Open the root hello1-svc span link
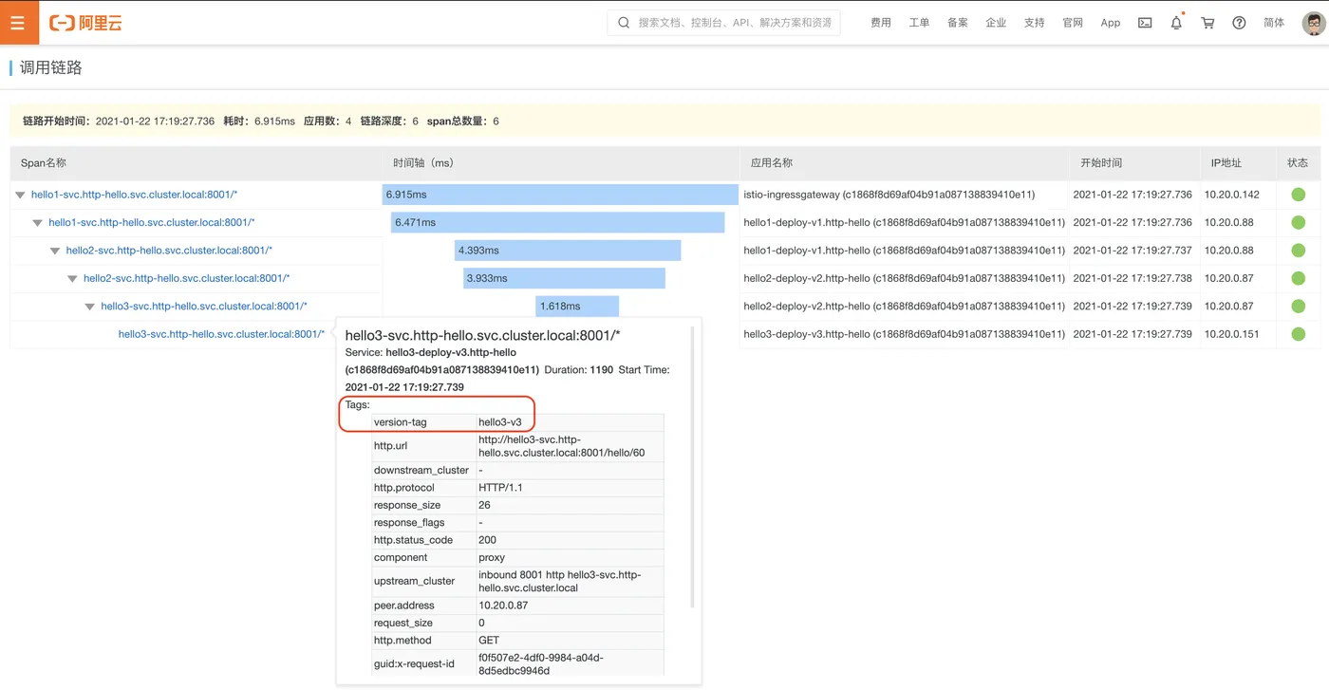The height and width of the screenshot is (690, 1329). pos(134,195)
